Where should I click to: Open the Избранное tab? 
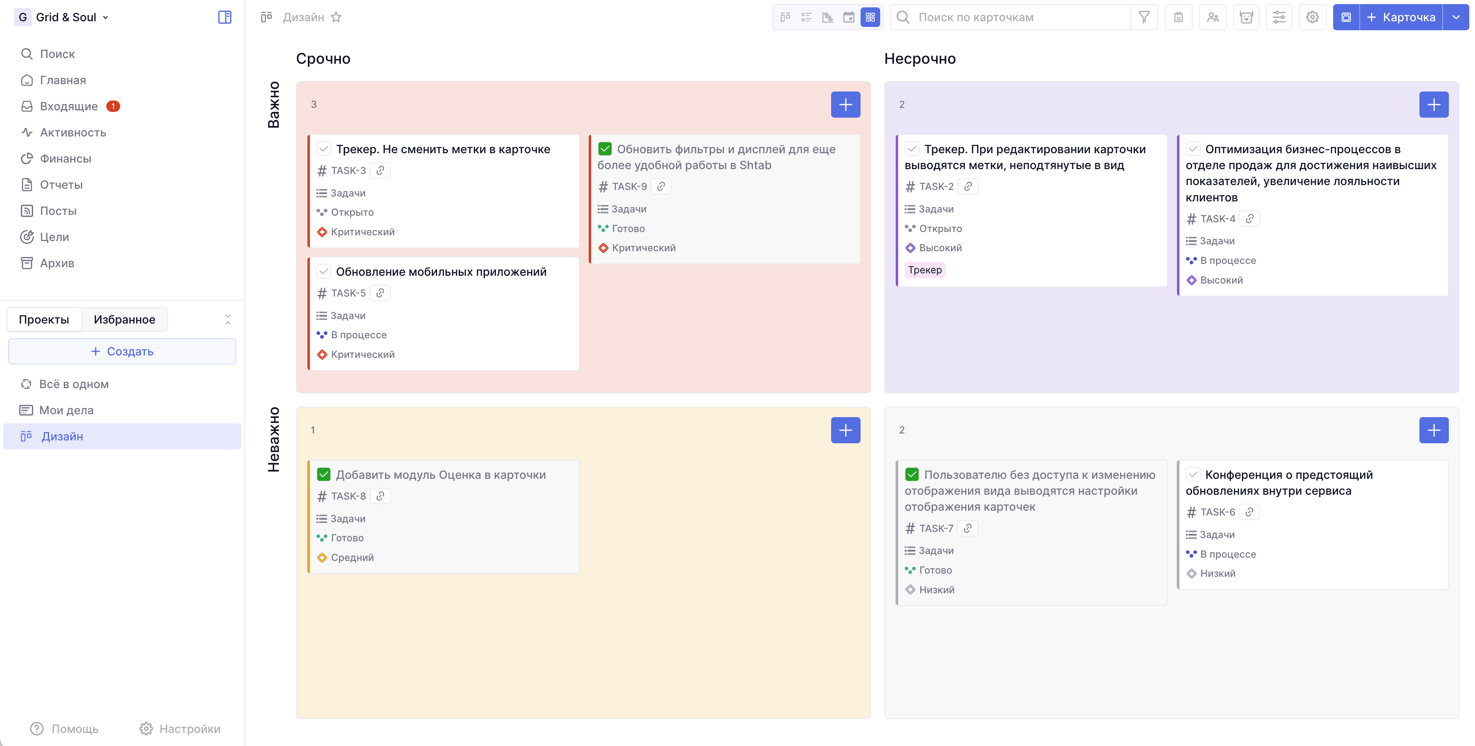point(124,319)
